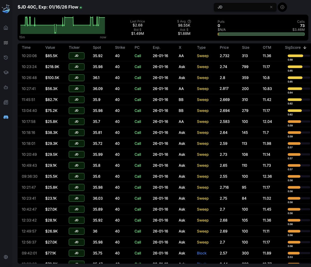Click the JD ticker badge in the 10:23:24 row

(76, 67)
